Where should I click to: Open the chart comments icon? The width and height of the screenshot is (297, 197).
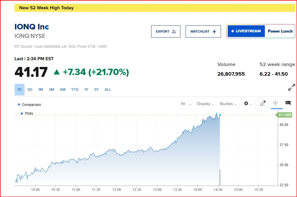coord(288,103)
